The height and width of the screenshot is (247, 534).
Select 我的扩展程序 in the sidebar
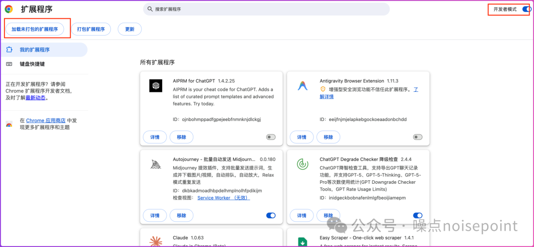[x=35, y=50]
